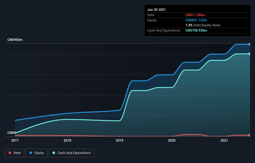Click the teal Cash And Equivalents legend dot
Screen dimensions: 255x163
(x=54, y=153)
